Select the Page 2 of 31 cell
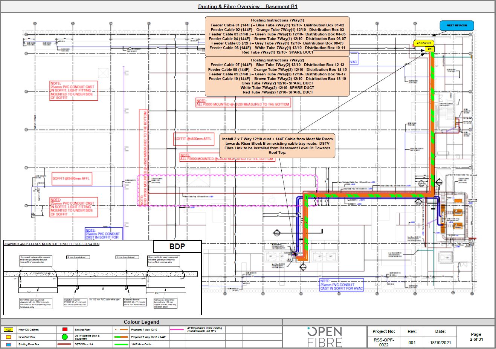Image resolution: width=496 pixels, height=349 pixels. coord(476,337)
